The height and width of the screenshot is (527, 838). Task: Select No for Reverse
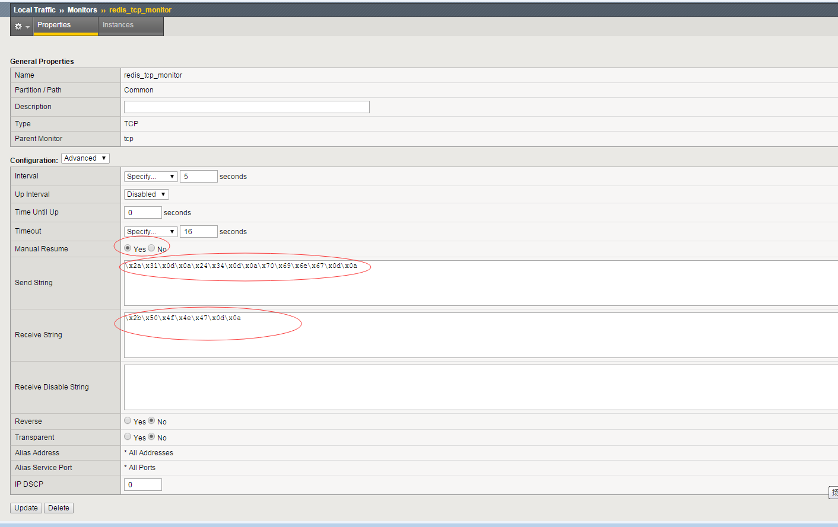point(151,421)
